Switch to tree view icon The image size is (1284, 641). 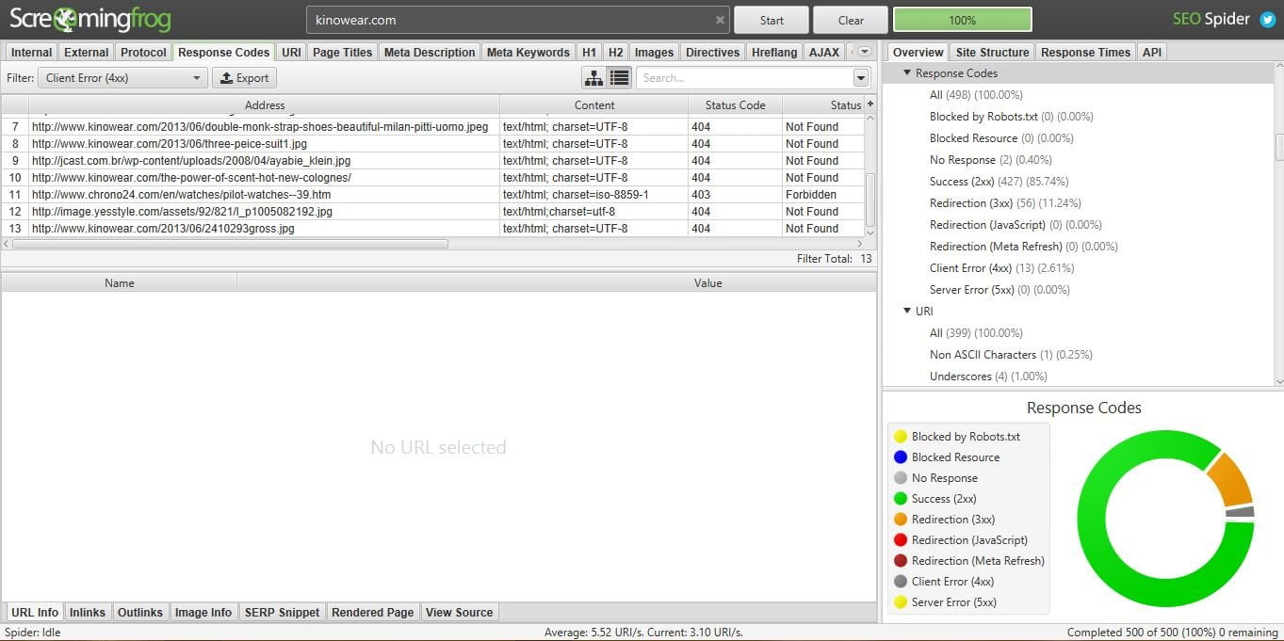[x=593, y=78]
